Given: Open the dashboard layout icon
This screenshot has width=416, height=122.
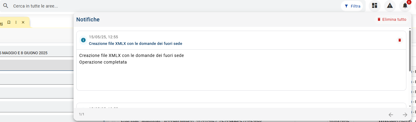Looking at the screenshot, I should click(x=375, y=6).
